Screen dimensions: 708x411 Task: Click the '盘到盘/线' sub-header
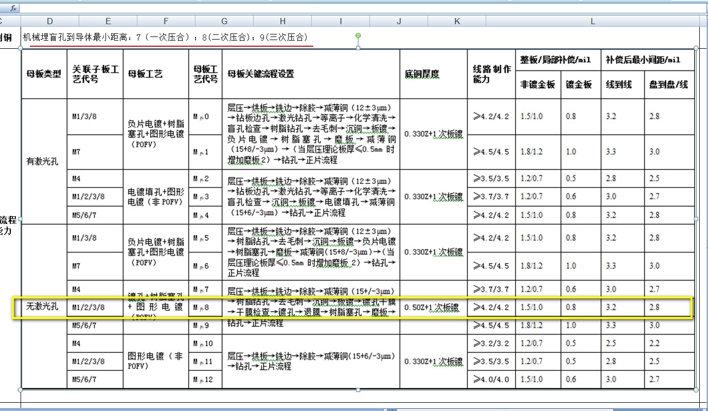coord(669,85)
